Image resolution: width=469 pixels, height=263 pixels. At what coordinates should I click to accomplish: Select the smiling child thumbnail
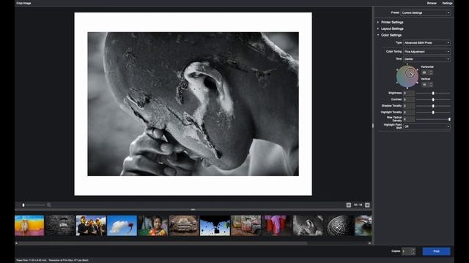click(153, 226)
